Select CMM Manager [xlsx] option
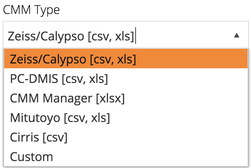This screenshot has width=251, height=168. pos(126,98)
